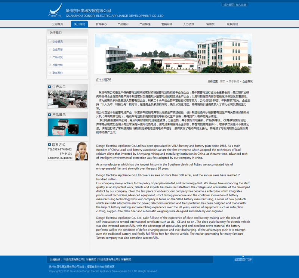Click the QUANZHOU DONGRI ELECTRIC APPLIANCE header text
The width and height of the screenshot is (299, 278).
click(x=115, y=16)
